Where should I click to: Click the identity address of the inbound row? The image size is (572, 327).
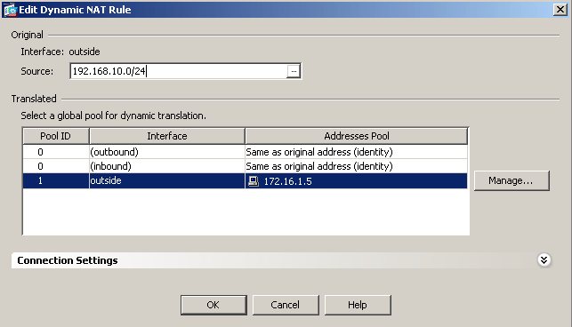click(357, 166)
